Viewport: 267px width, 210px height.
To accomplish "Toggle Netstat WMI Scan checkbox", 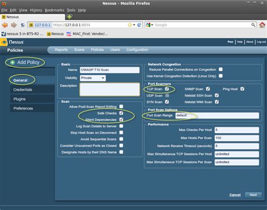I will 217,102.
